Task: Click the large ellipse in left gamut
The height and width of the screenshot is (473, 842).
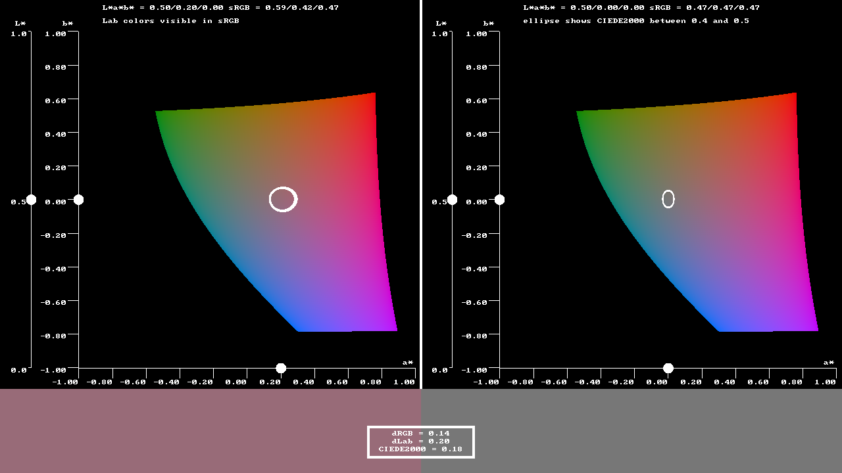Action: 284,199
